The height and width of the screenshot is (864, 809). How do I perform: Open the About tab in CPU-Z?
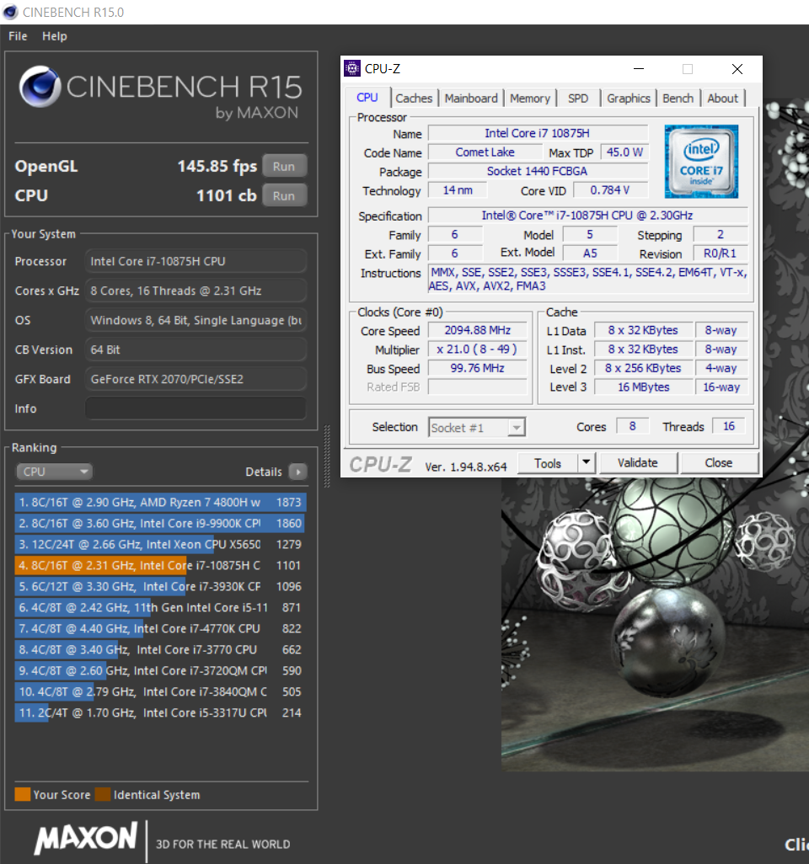722,98
